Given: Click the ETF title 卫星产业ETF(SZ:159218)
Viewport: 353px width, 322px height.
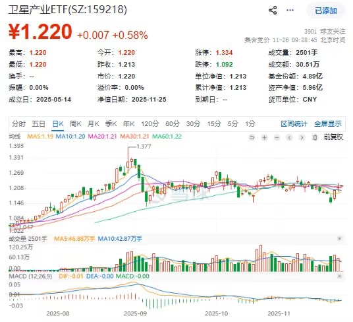Looking at the screenshot, I should click(68, 10).
